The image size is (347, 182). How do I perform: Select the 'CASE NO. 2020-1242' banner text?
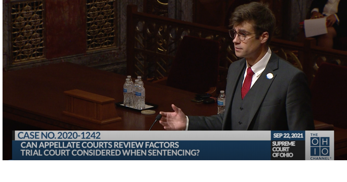(x=59, y=136)
